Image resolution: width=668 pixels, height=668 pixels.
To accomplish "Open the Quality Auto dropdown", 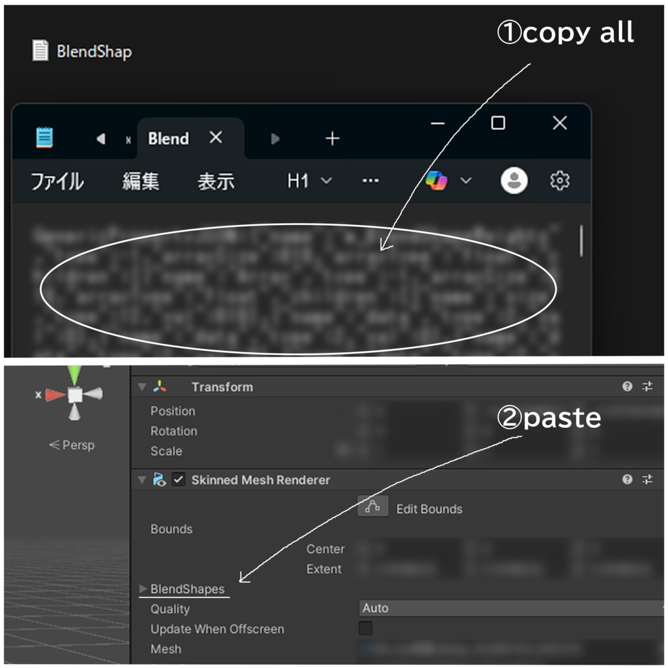I will click(x=511, y=608).
